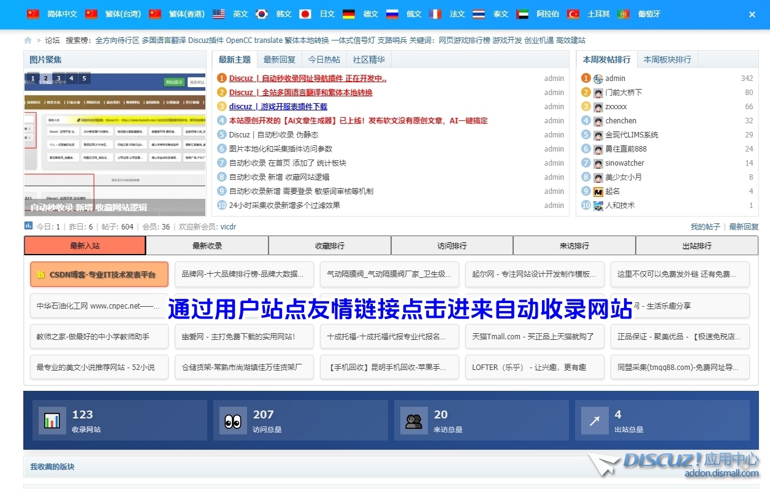Select the 访问排行 tab
Screen dimensions: 770x489
tap(452, 245)
